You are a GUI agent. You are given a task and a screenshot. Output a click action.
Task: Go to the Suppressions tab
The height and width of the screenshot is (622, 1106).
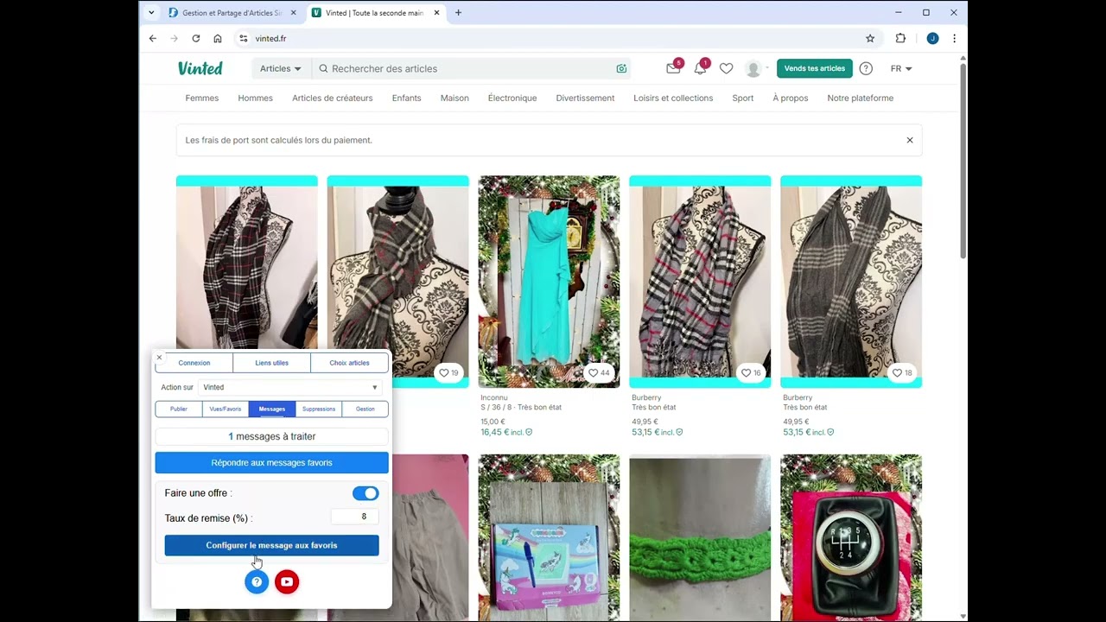tap(319, 409)
